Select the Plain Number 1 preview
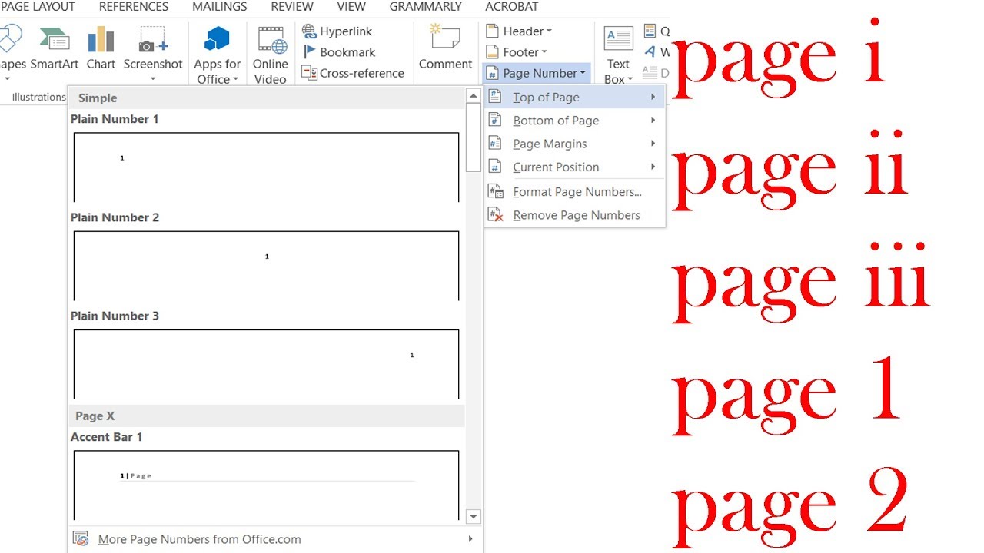Screen dimensions: 984x553 266,167
